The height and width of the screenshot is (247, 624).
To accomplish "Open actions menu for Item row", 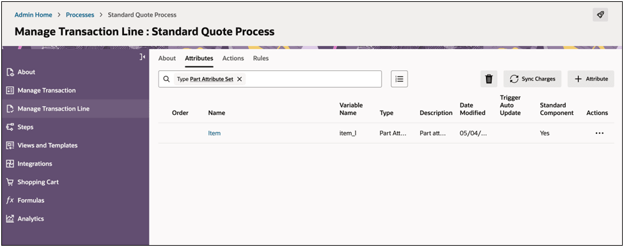I will pyautogui.click(x=599, y=133).
